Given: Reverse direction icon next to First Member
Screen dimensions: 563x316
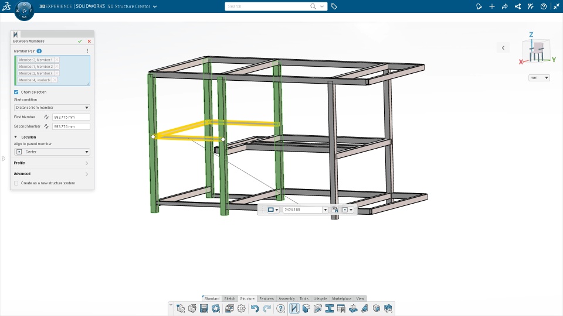Looking at the screenshot, I should (46, 117).
